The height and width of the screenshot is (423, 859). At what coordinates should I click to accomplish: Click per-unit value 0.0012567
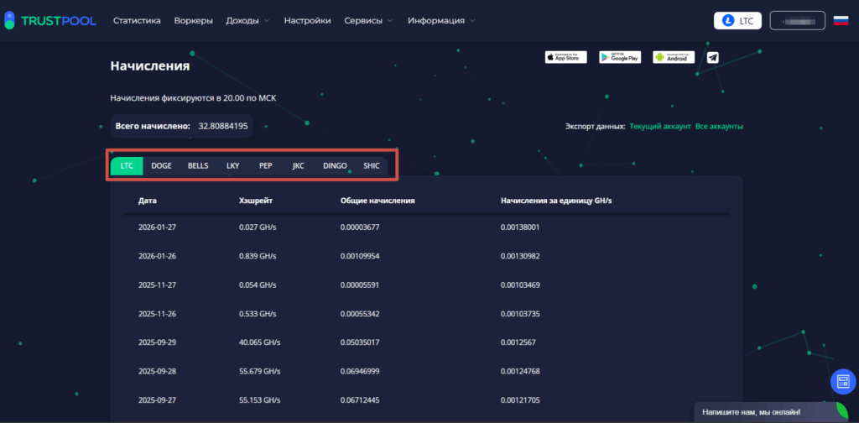[x=518, y=342]
